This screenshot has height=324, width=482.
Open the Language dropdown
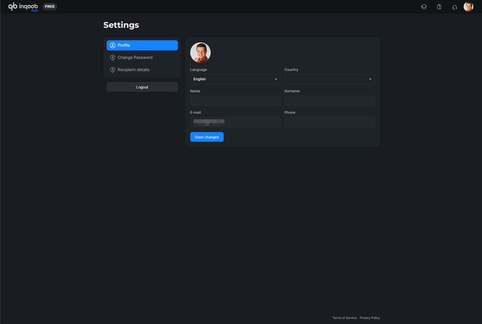click(x=235, y=79)
